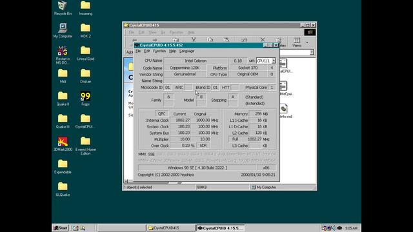Click the Delete X icon in Explorer toolbar

tap(263, 40)
